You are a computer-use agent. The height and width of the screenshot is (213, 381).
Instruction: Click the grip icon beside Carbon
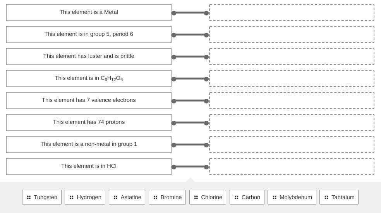(237, 197)
